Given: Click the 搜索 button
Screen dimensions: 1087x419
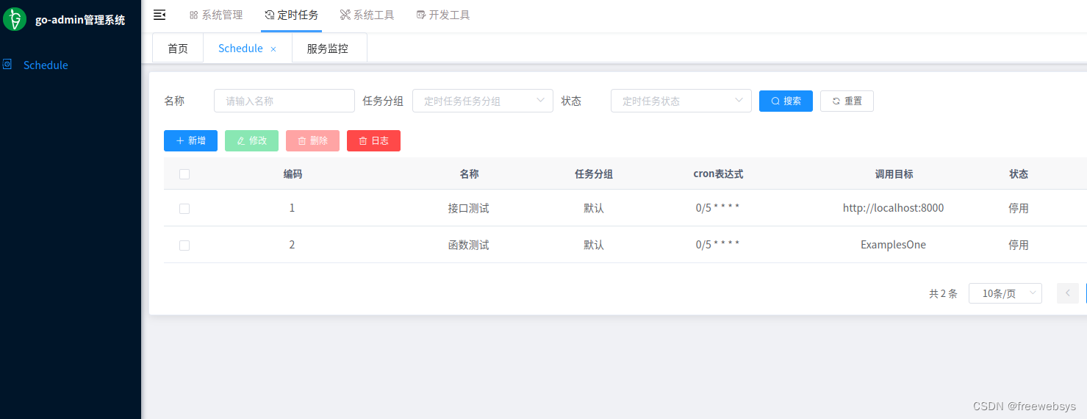Looking at the screenshot, I should 786,101.
